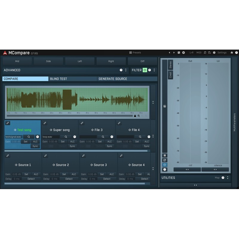Open edit pencil for Test song slot

(x=8, y=123)
